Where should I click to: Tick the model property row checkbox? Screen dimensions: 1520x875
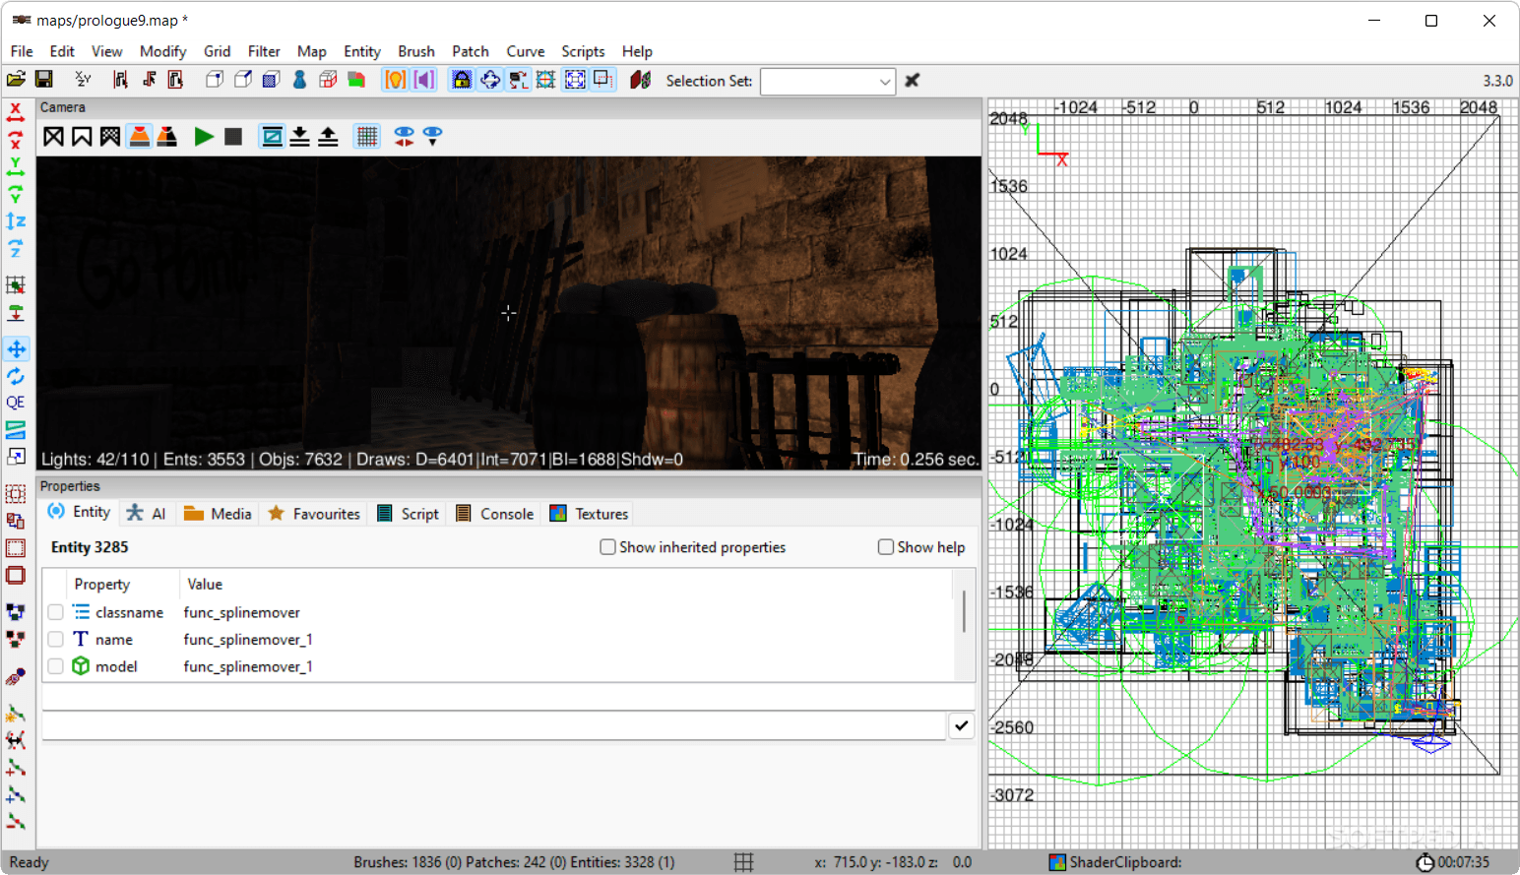click(x=56, y=666)
